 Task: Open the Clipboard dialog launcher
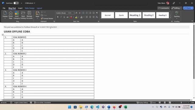[54, 21]
